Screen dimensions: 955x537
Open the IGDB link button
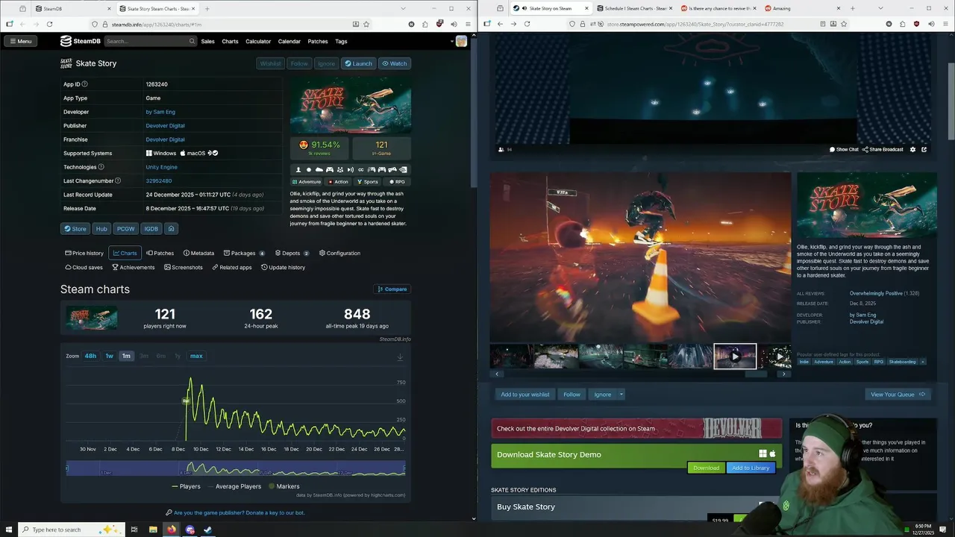(x=151, y=229)
